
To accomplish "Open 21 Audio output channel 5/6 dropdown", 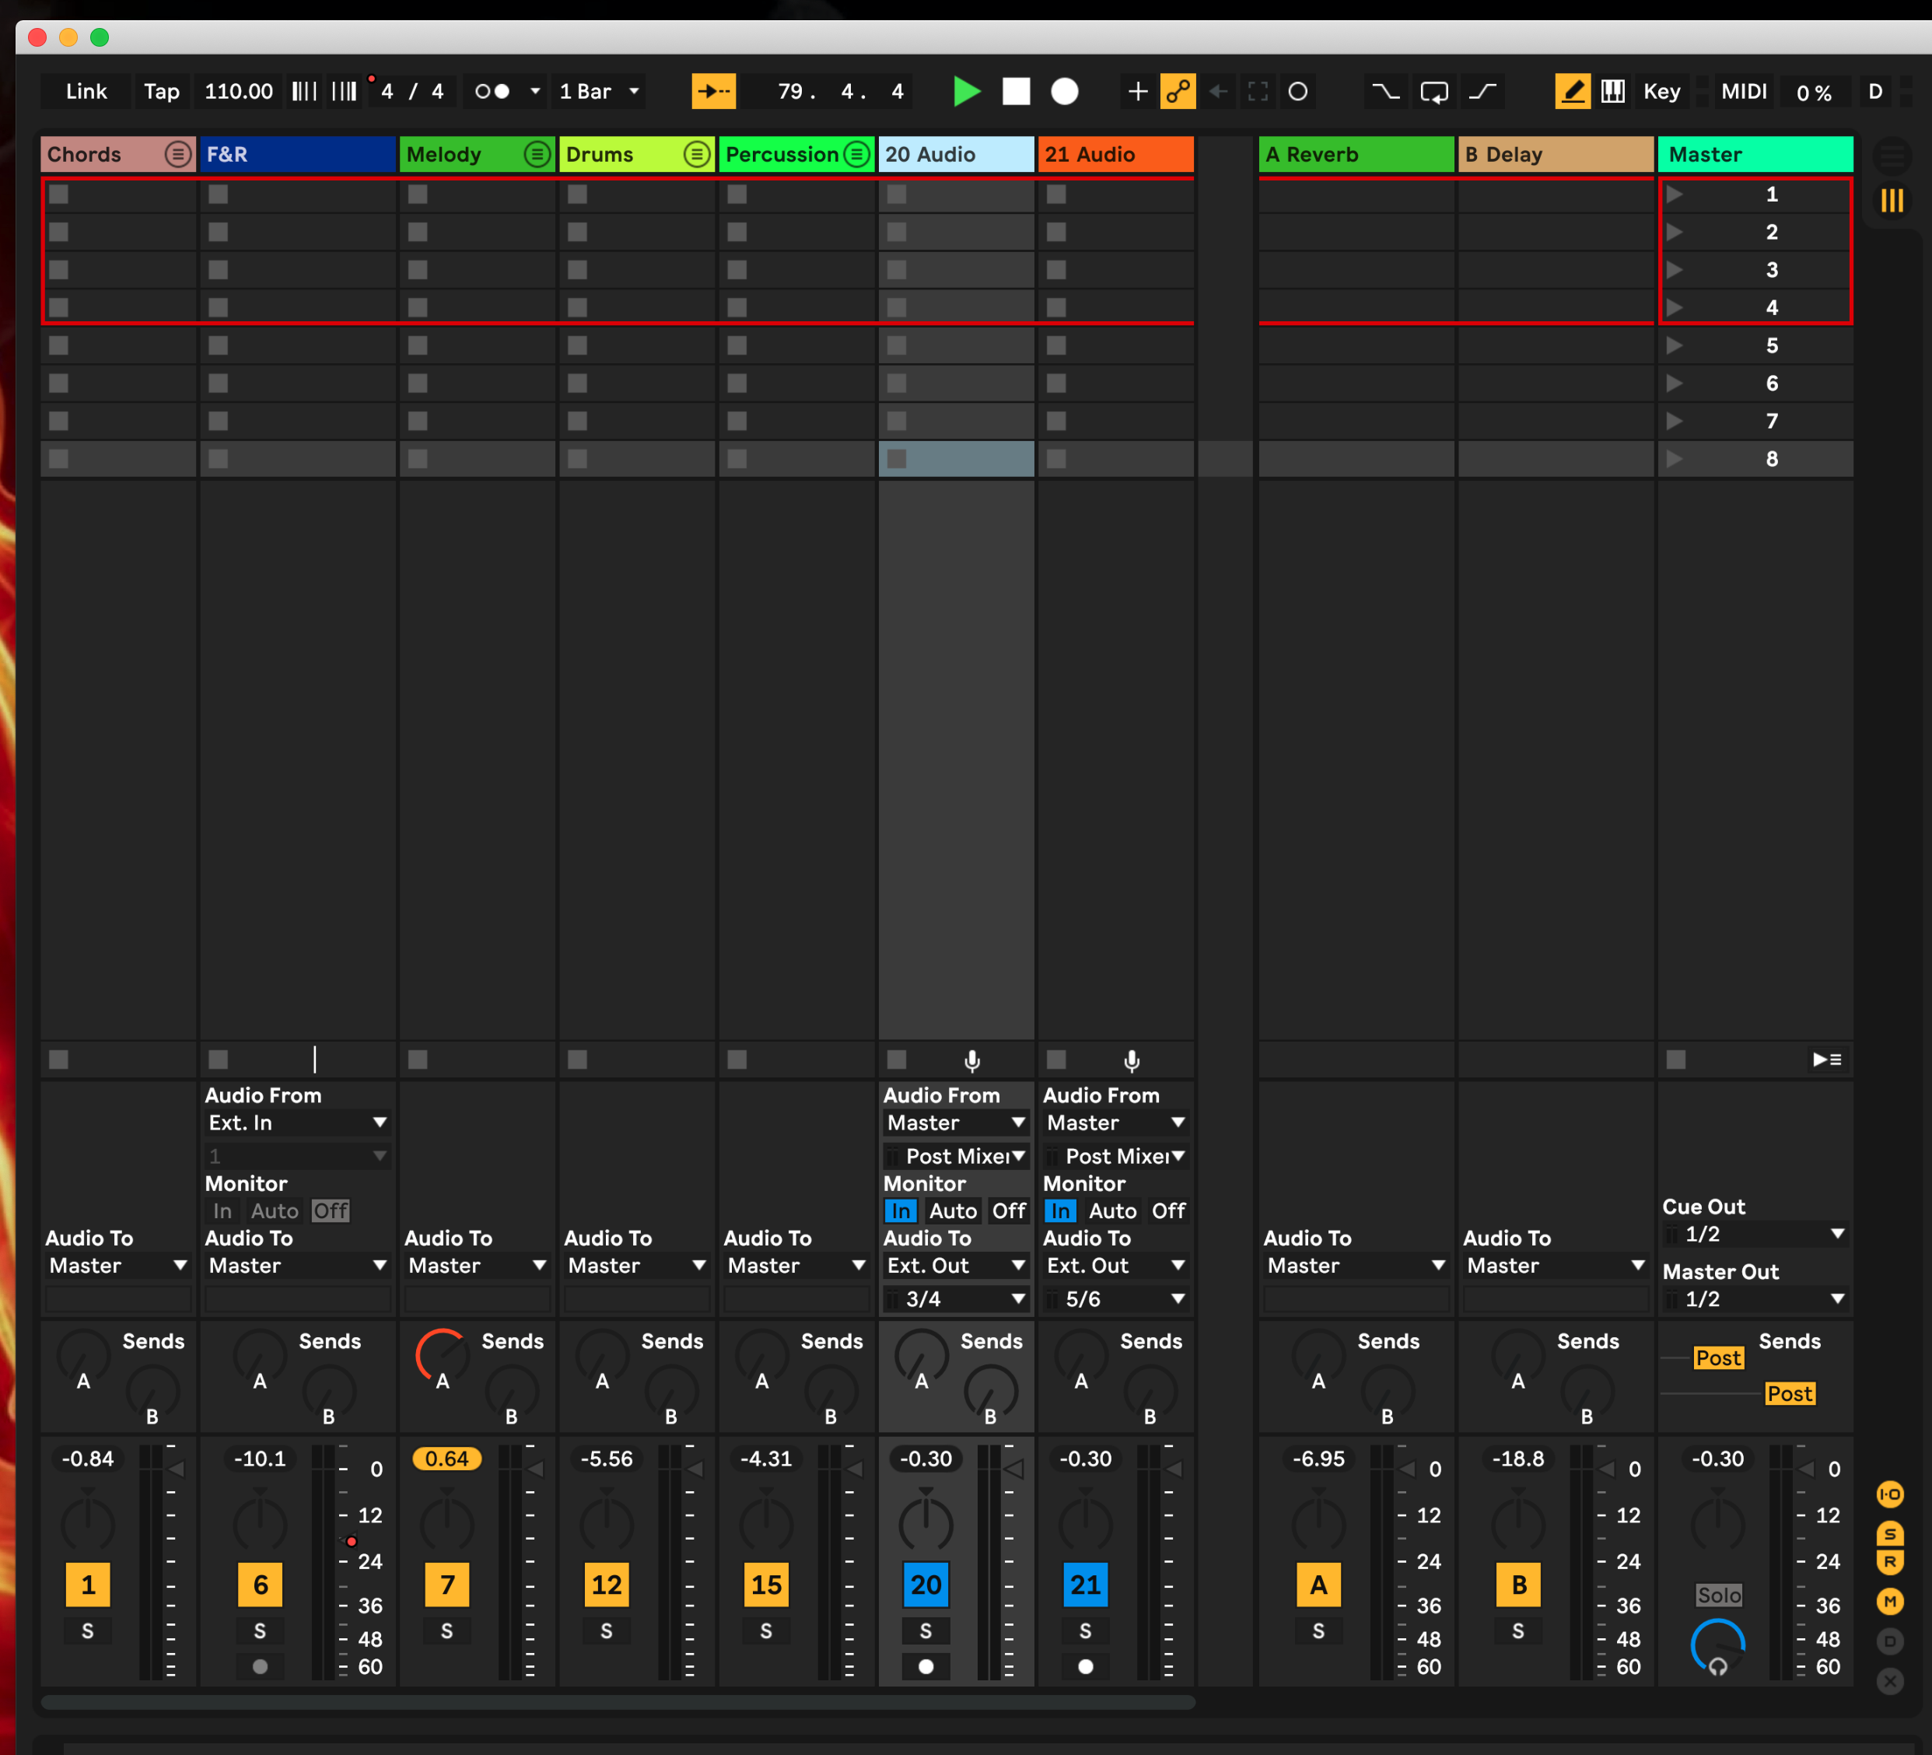I will 1116,1299.
